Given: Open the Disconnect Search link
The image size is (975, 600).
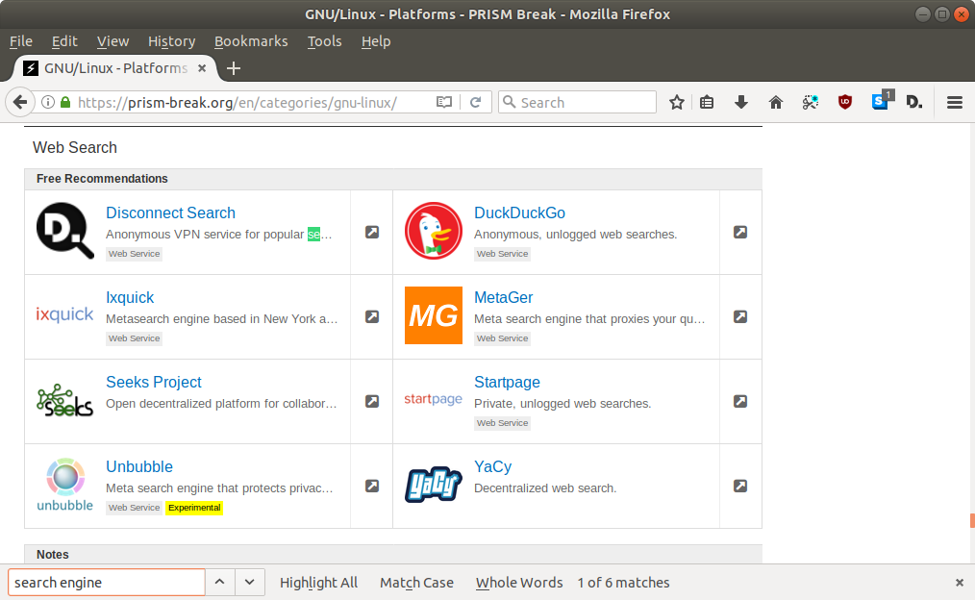Looking at the screenshot, I should click(170, 212).
